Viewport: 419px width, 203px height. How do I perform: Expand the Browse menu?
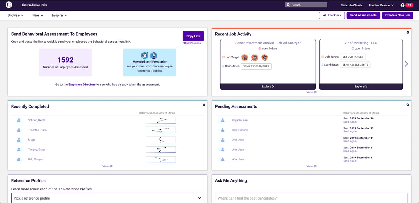[x=16, y=15]
